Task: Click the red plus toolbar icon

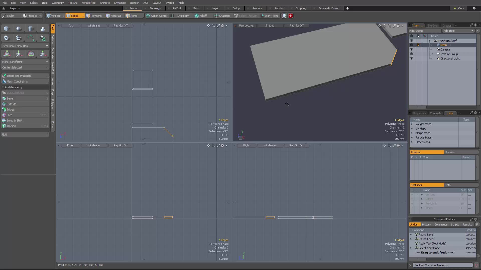Action: pyautogui.click(x=291, y=16)
